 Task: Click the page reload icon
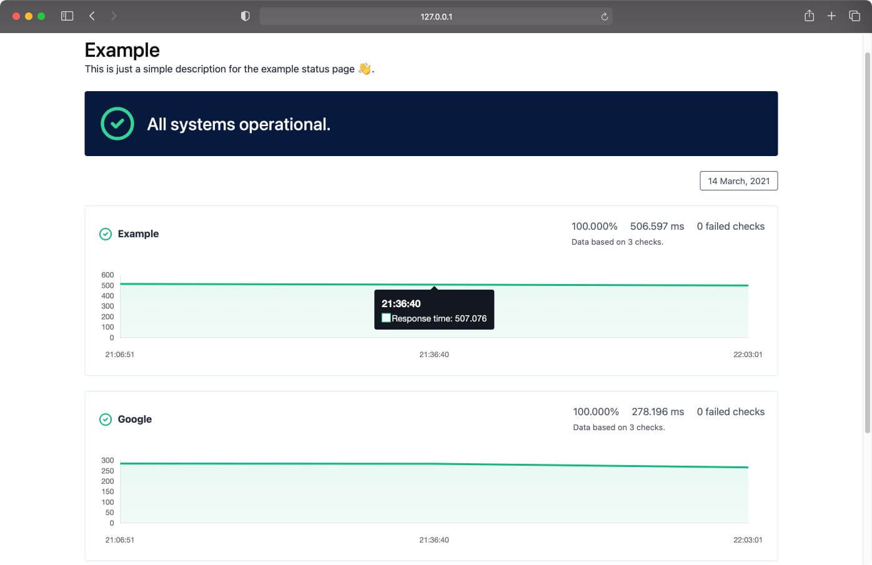[603, 16]
